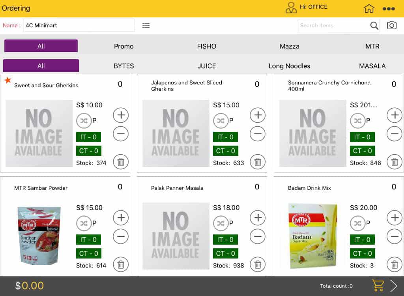The image size is (404, 296).
Task: Add one Jalapenos and Sweet Sliced Gherkins
Action: pyautogui.click(x=258, y=115)
